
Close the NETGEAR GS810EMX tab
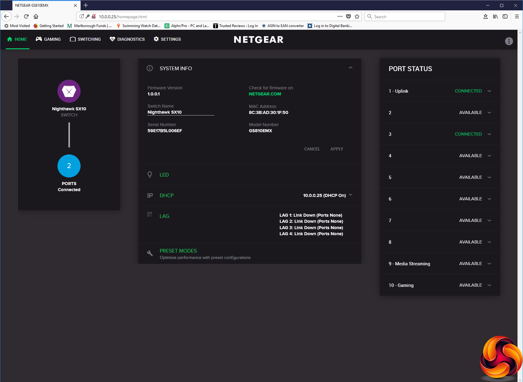click(75, 5)
